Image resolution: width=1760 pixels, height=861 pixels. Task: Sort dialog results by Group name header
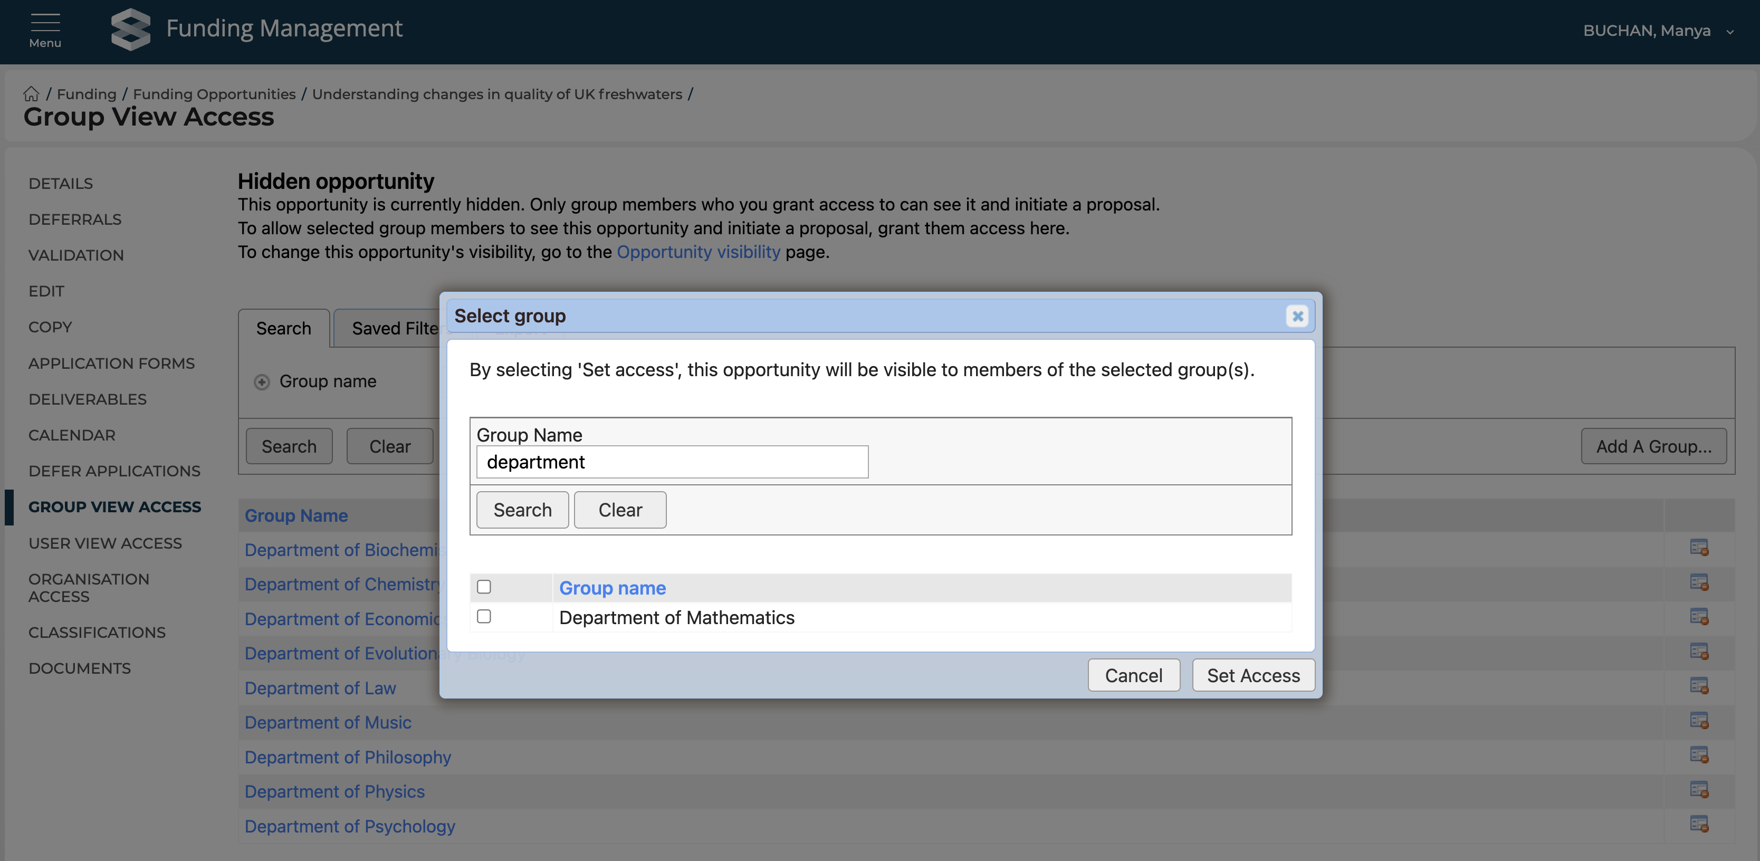coord(611,588)
